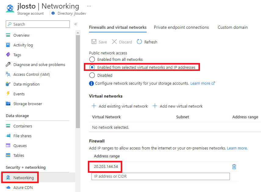Click the File shares icon
Image resolution: width=261 pixels, height=192 pixels.
[8, 136]
